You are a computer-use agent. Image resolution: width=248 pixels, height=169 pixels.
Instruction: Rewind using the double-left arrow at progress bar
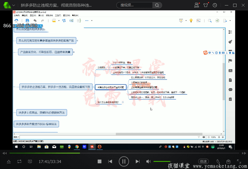[5, 153]
